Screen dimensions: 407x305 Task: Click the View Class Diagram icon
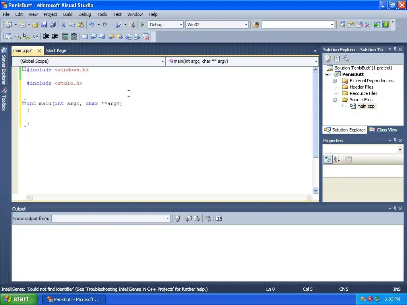point(346,58)
